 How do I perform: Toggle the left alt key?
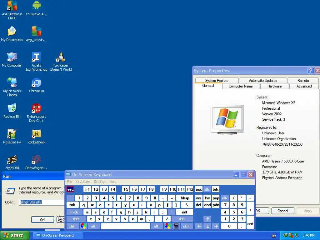pos(93,226)
